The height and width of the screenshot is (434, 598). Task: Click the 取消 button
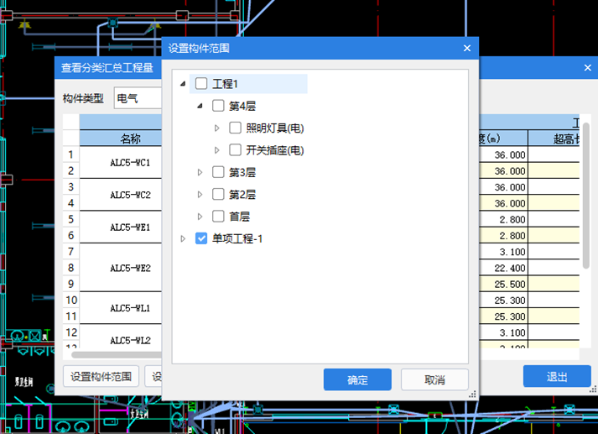pos(434,379)
